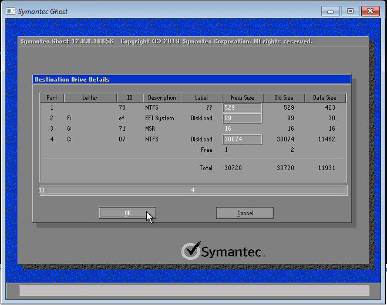Minimize the Symantec Ghost window

coord(330,11)
